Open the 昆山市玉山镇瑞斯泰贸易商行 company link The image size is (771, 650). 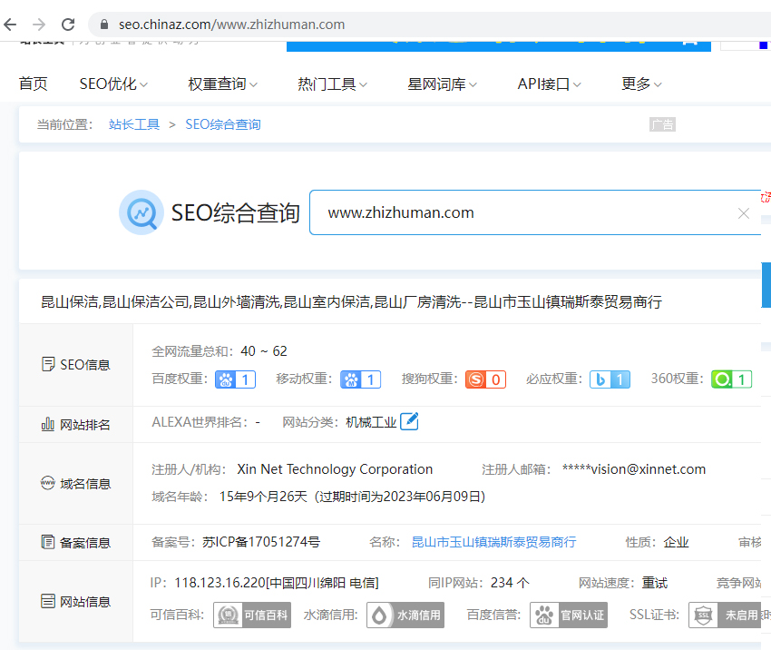pyautogui.click(x=493, y=542)
